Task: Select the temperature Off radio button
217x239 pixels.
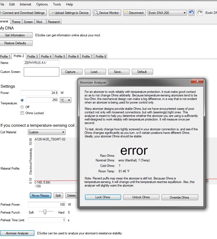Action: 22,107
